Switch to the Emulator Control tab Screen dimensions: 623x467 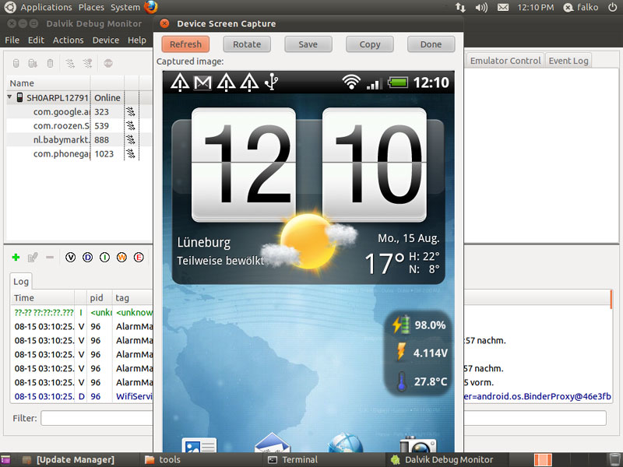[x=505, y=61]
